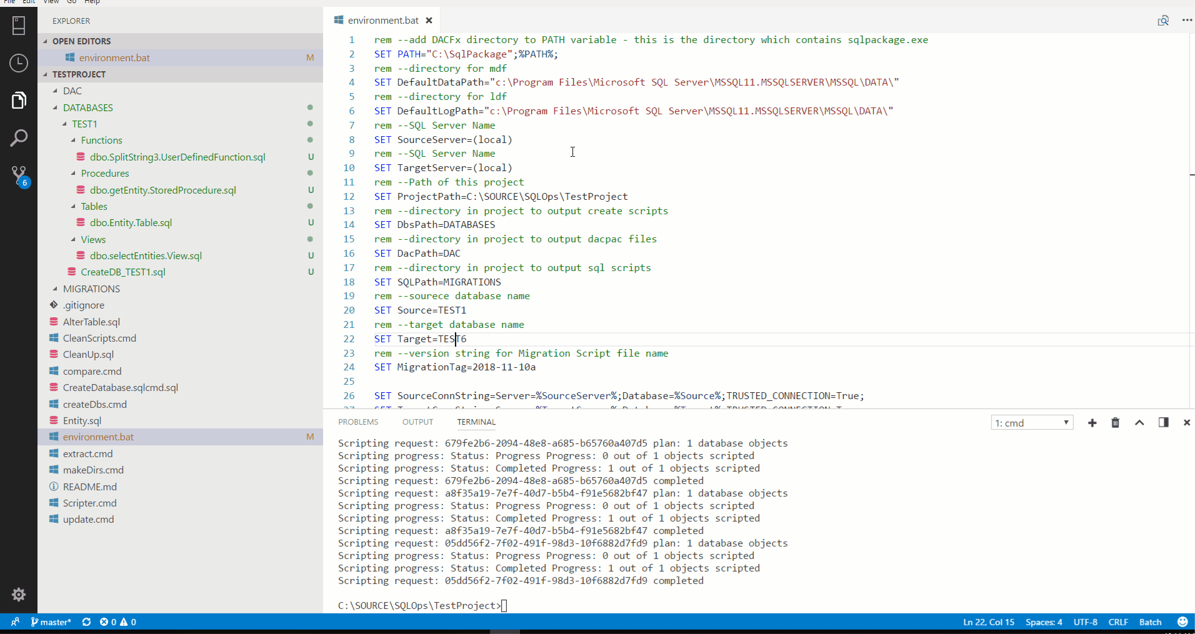This screenshot has height=634, width=1195.
Task: Open the Servers view in activity bar
Action: tap(19, 26)
